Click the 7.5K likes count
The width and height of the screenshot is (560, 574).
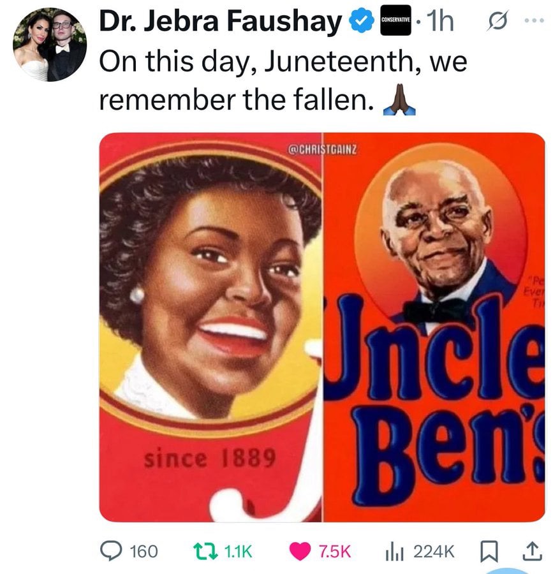[x=335, y=551]
